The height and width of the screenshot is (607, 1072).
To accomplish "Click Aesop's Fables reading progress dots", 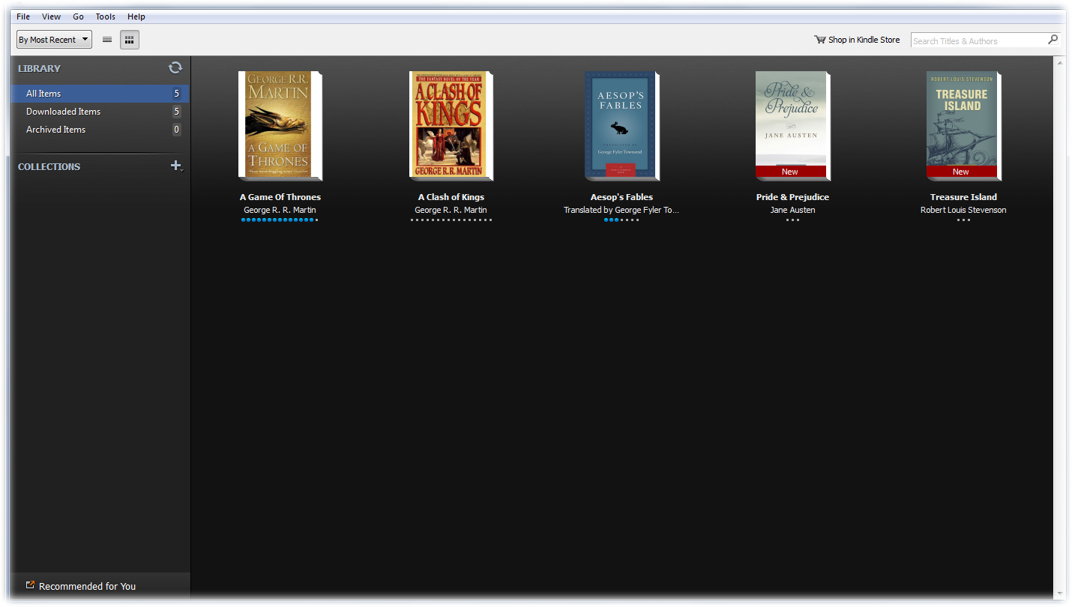I will tap(621, 220).
